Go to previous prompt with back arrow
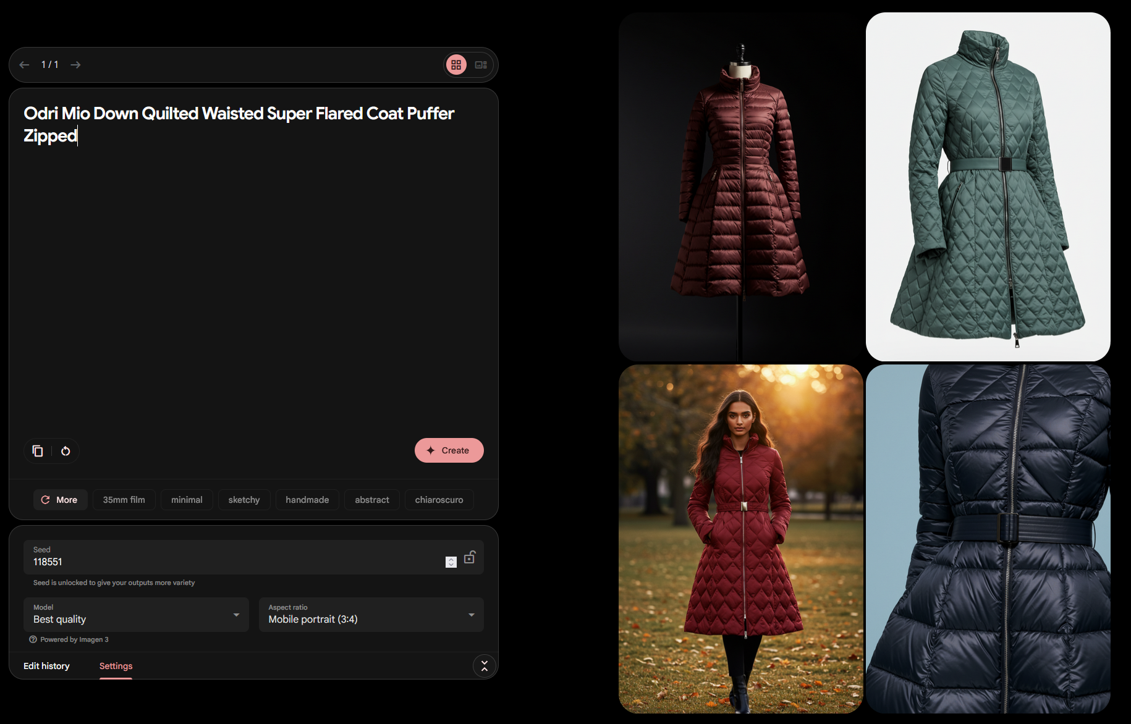 [24, 65]
